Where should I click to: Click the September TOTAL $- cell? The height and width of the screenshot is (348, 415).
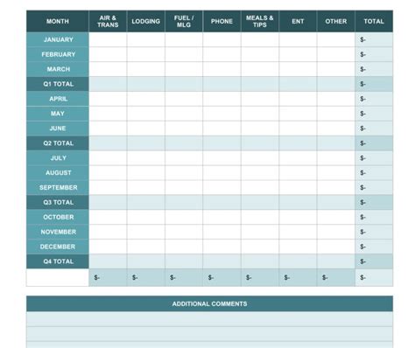(x=374, y=188)
